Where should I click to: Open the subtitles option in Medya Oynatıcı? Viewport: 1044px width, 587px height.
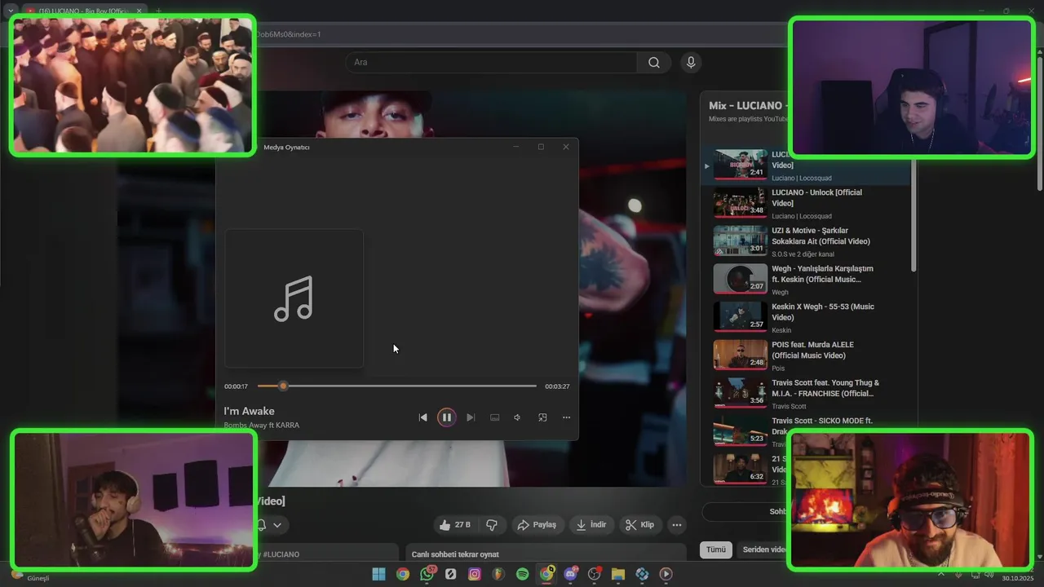494,417
